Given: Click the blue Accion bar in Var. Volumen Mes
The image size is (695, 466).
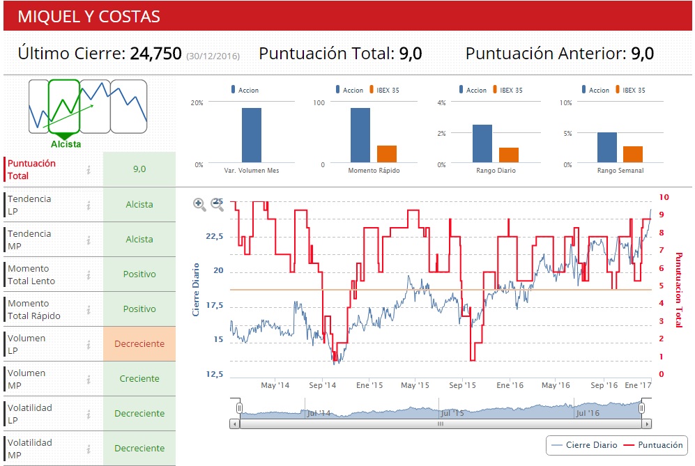Looking at the screenshot, I should point(252,135).
